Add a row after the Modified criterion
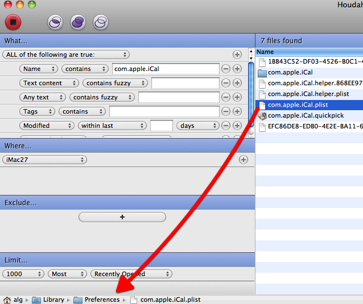Screen dimensions: 363x304 tap(237, 126)
